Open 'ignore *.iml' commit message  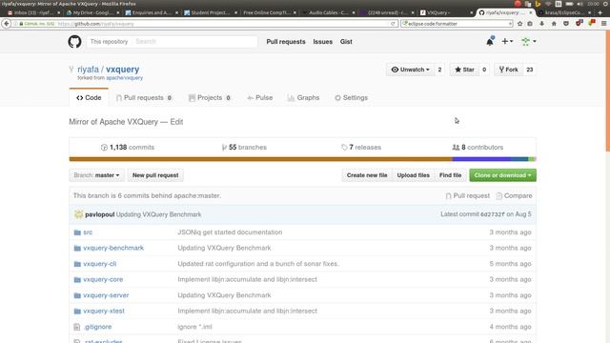tap(194, 327)
